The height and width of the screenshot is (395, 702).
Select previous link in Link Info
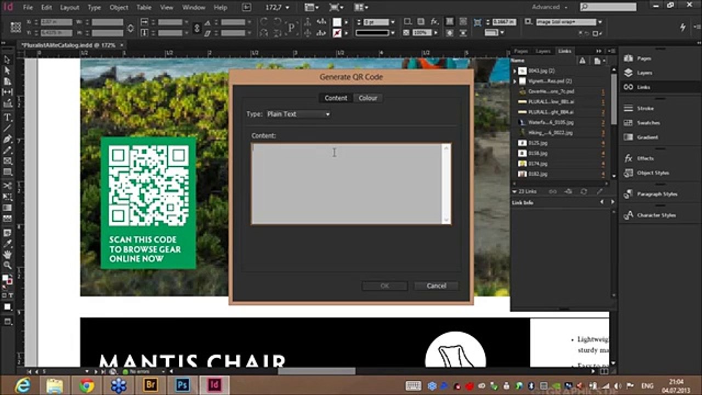(x=602, y=202)
